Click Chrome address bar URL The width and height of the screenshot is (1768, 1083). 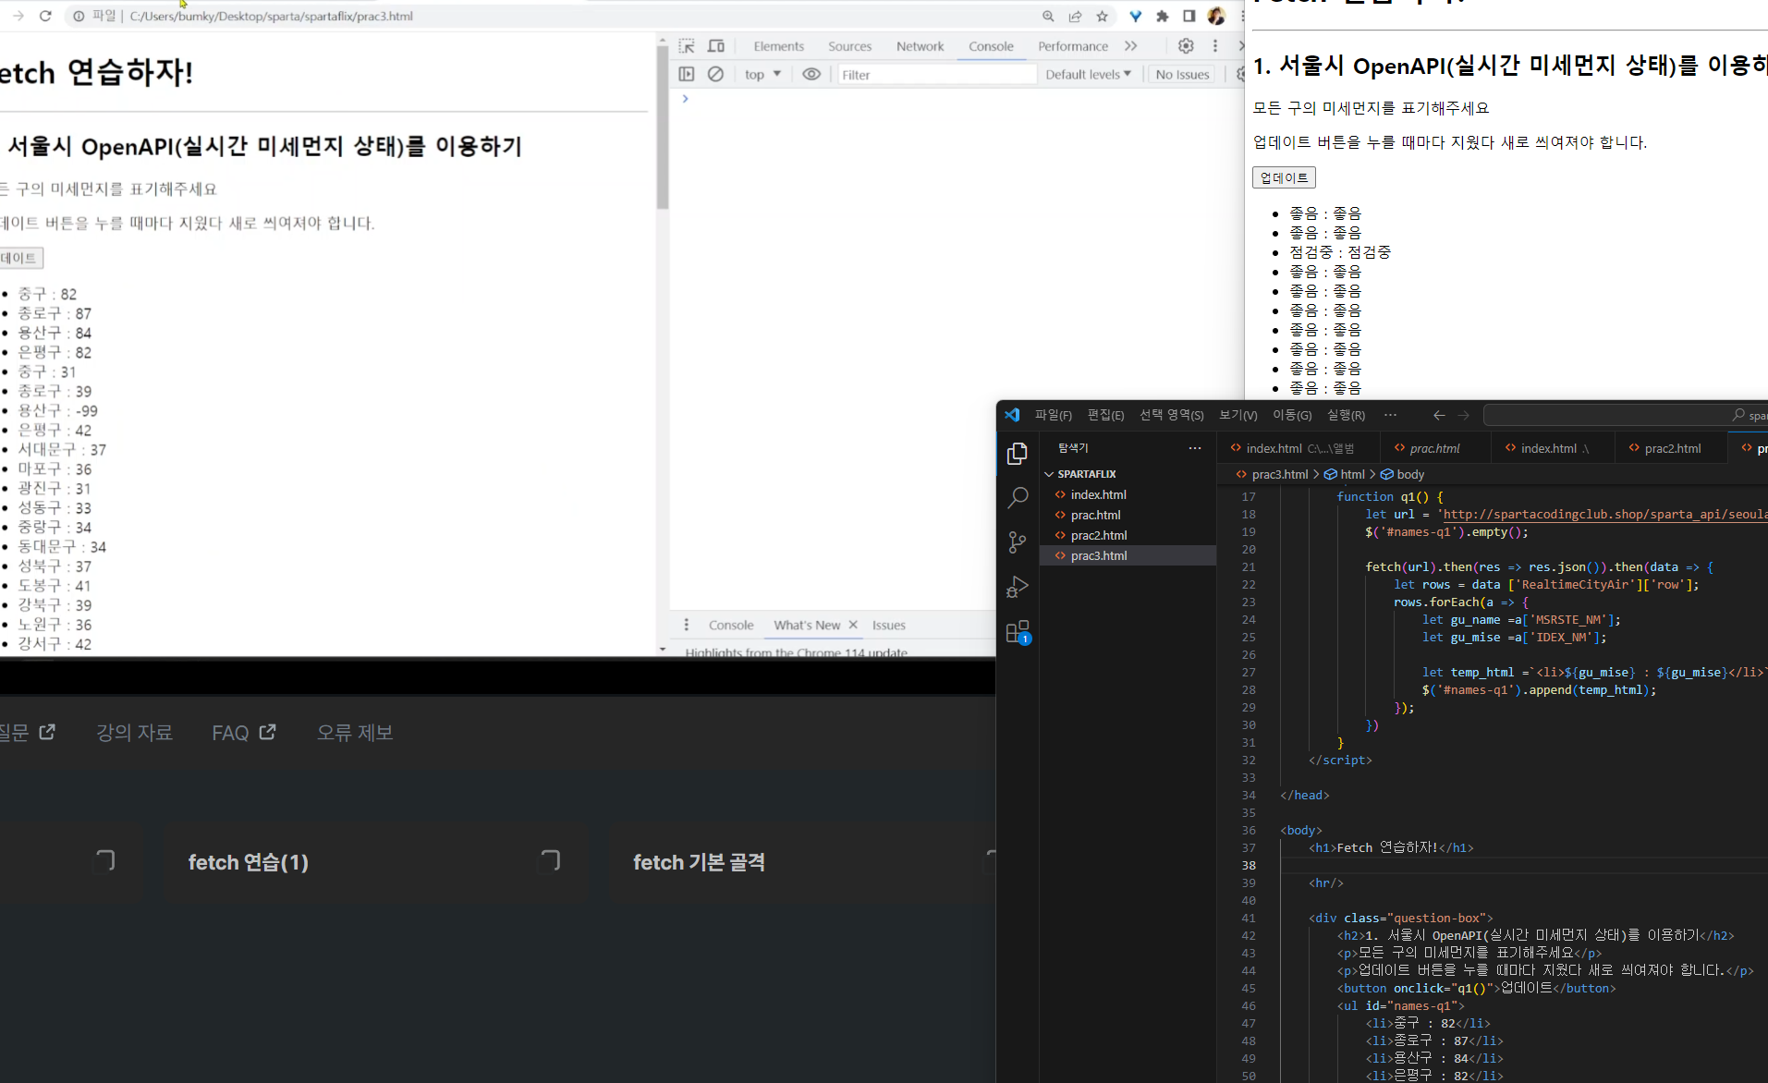(x=271, y=16)
